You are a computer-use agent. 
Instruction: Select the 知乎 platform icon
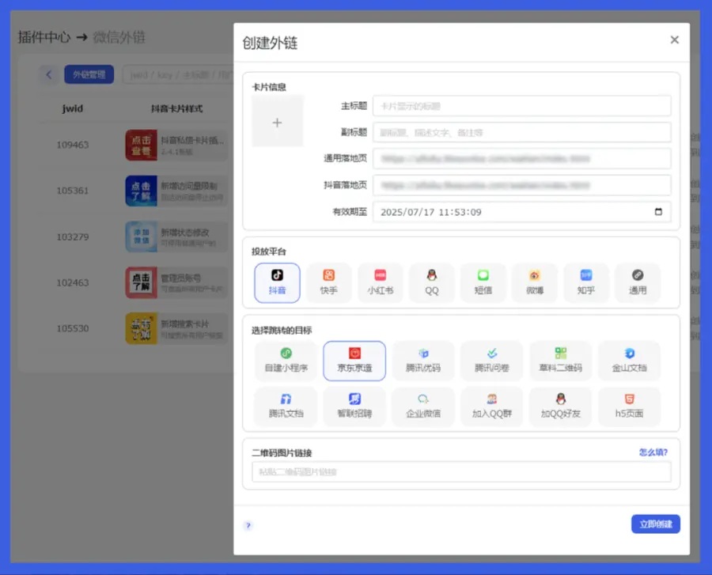[585, 282]
